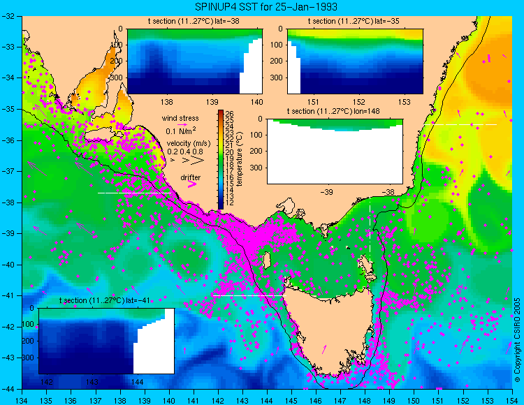
Task: Select the '0.2 0.4 0.8' velocity scale text
Action: [185, 152]
